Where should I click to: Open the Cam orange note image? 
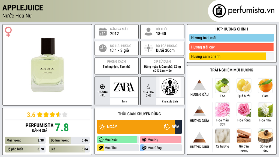click(265, 85)
